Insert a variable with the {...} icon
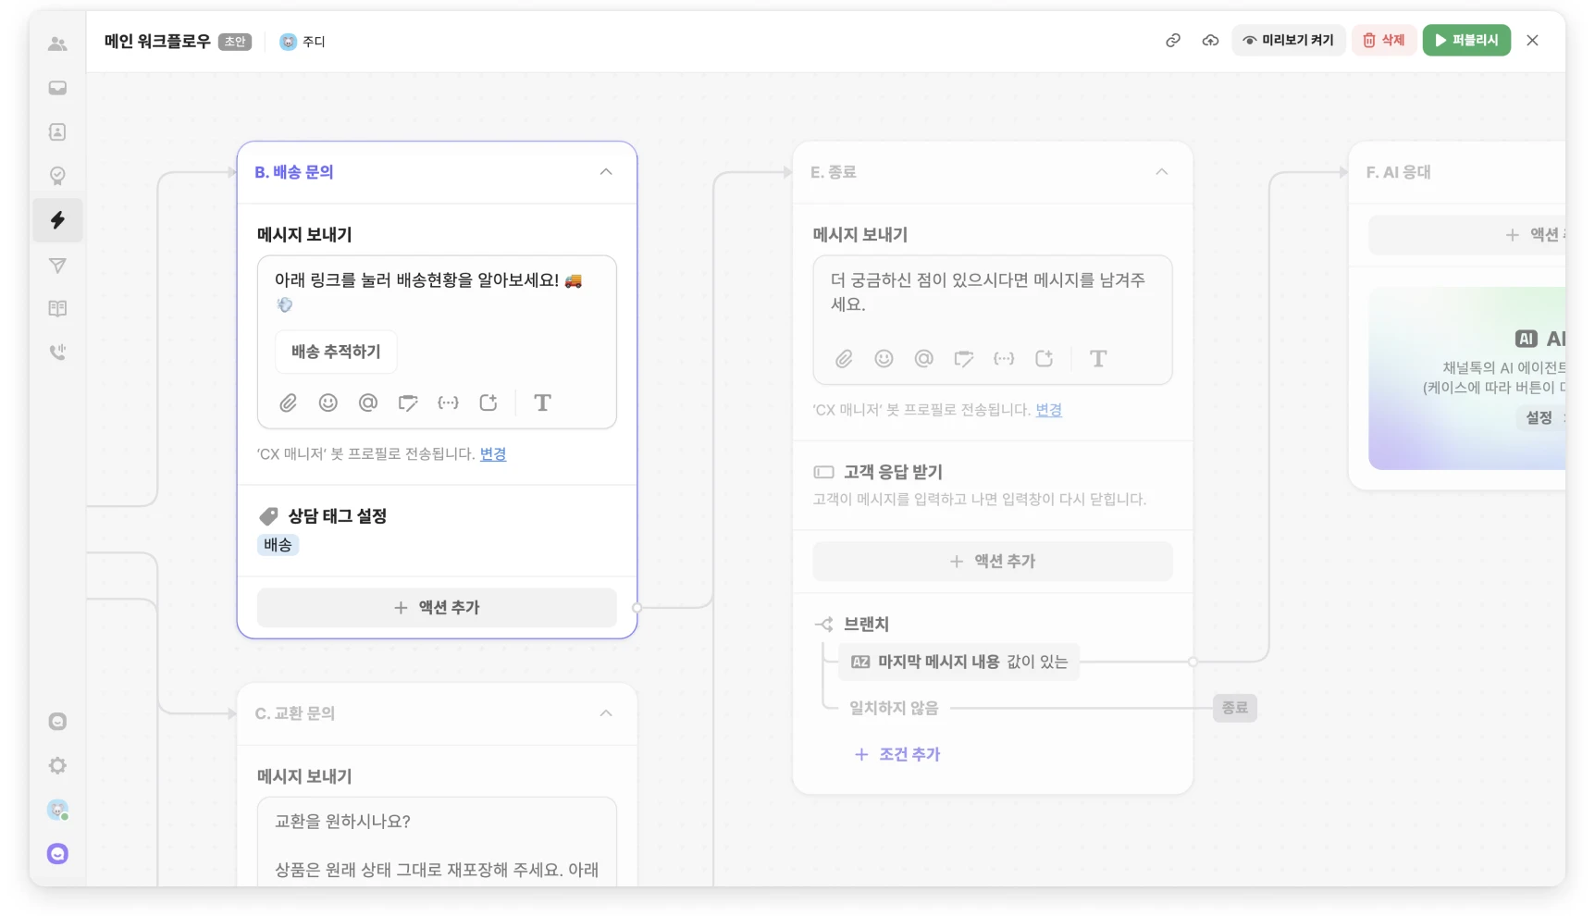 point(448,402)
